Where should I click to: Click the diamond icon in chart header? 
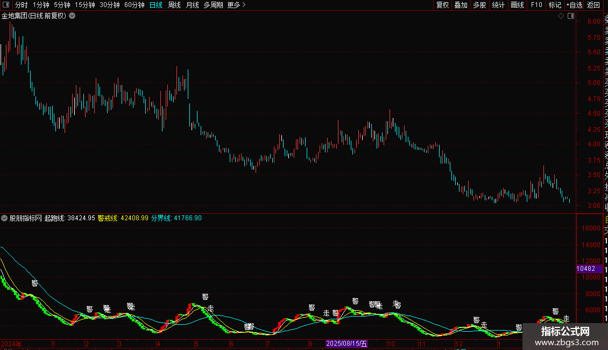561,16
